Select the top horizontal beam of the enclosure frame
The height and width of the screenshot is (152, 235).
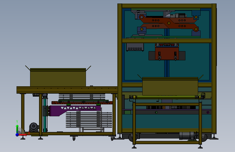(167, 6)
